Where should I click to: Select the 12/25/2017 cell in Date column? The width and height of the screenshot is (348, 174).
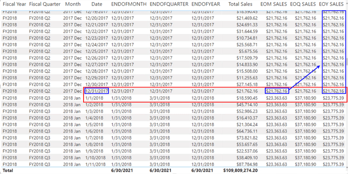(97, 52)
